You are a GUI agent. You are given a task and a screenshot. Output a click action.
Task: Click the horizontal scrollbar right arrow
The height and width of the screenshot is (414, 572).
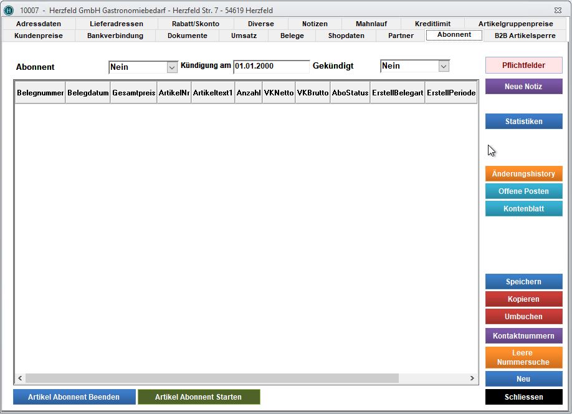click(x=472, y=378)
